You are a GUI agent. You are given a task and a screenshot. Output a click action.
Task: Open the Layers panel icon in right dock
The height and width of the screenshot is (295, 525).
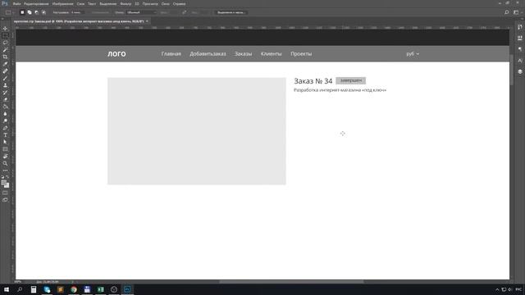[520, 71]
